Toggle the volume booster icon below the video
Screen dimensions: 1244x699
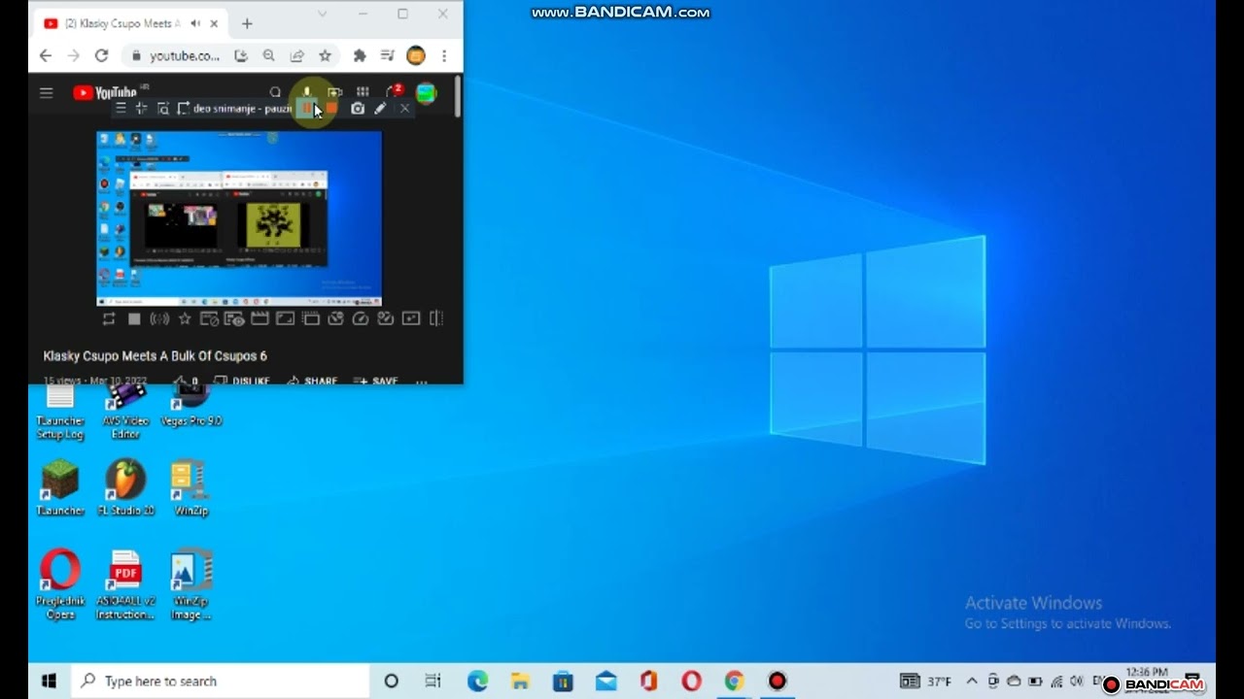coord(159,318)
